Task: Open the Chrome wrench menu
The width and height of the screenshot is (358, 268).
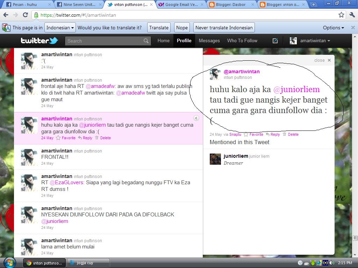Action: click(x=352, y=15)
